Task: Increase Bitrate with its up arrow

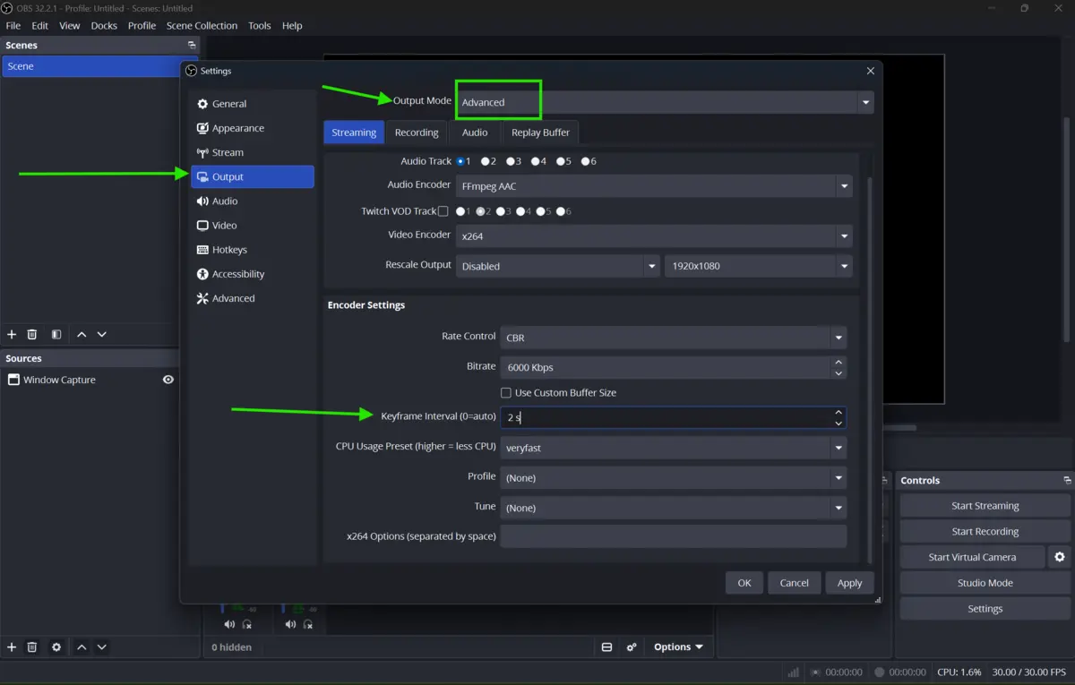Action: tap(838, 362)
